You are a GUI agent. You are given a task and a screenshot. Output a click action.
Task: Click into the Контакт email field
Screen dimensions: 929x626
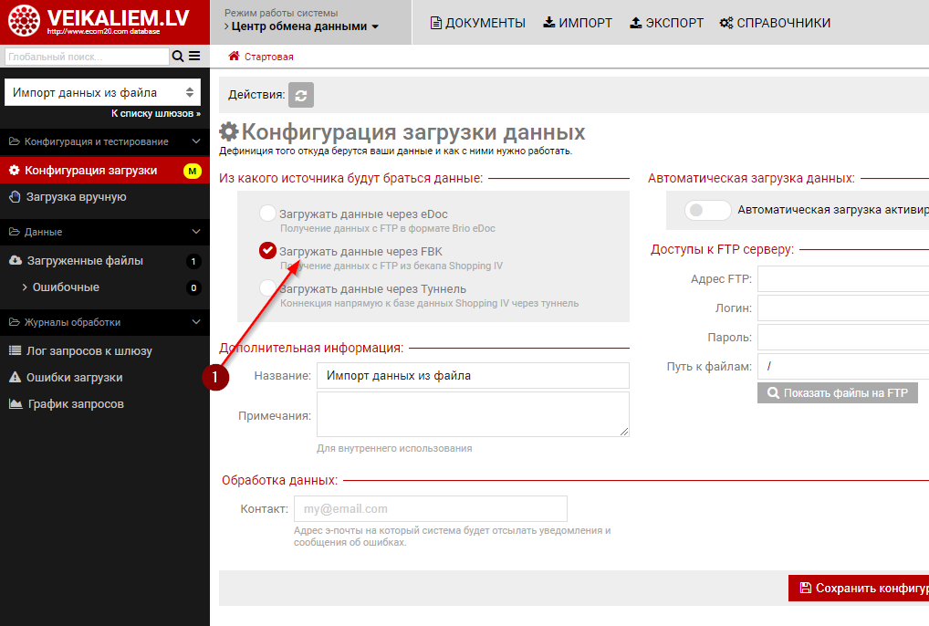(430, 508)
